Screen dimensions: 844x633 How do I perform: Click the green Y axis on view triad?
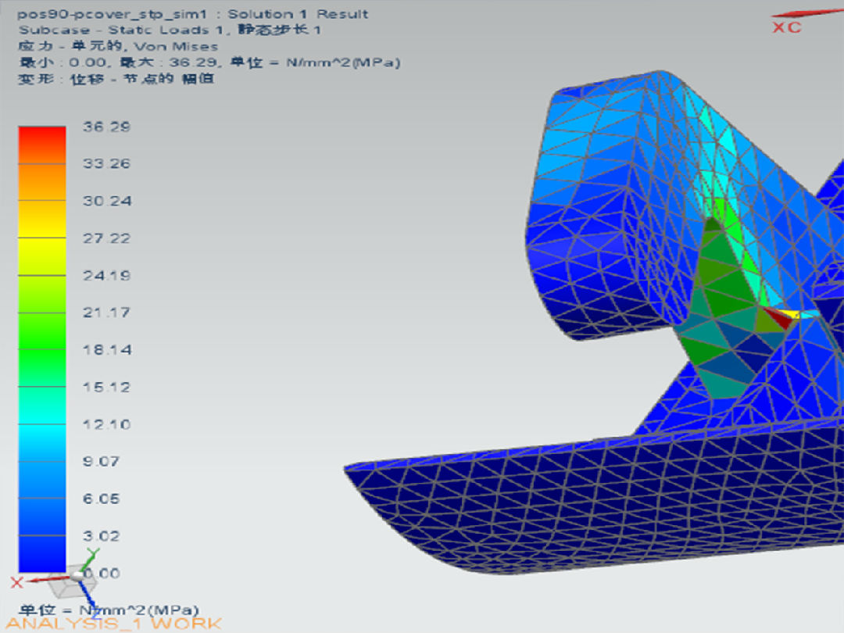[91, 555]
